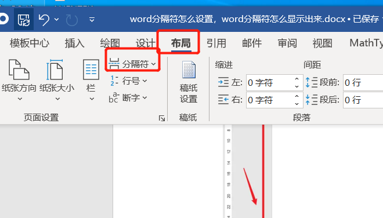Screen dimensions: 383x218
Task: Open the 页面设置 dialog launcher
Action: tap(162, 118)
